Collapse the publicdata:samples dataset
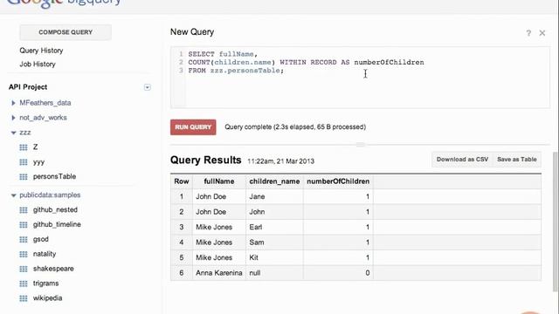 pyautogui.click(x=14, y=195)
